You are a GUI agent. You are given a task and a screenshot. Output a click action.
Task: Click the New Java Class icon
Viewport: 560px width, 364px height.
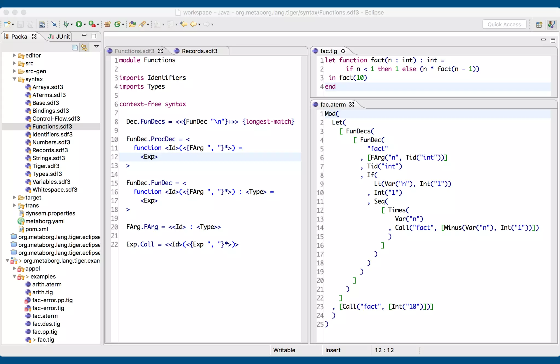coord(118,24)
